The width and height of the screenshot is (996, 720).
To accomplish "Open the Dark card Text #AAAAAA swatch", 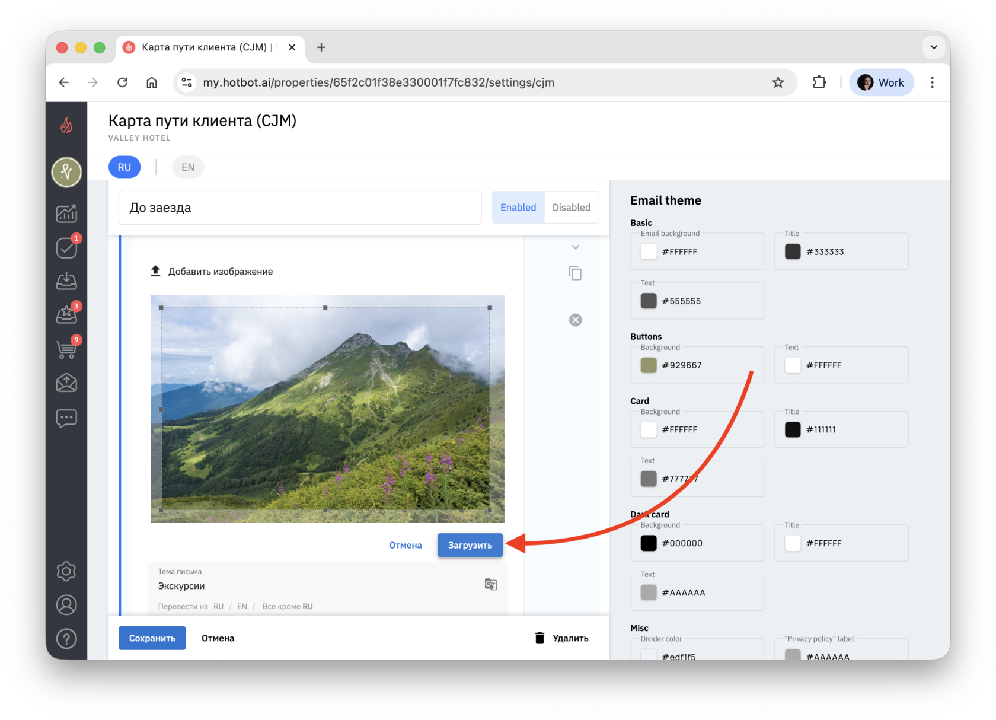I will [649, 592].
